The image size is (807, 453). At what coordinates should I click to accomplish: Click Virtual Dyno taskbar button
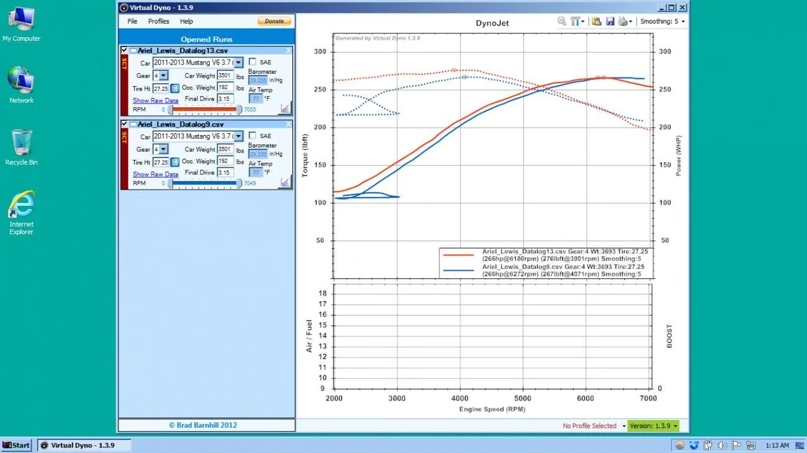(x=84, y=445)
